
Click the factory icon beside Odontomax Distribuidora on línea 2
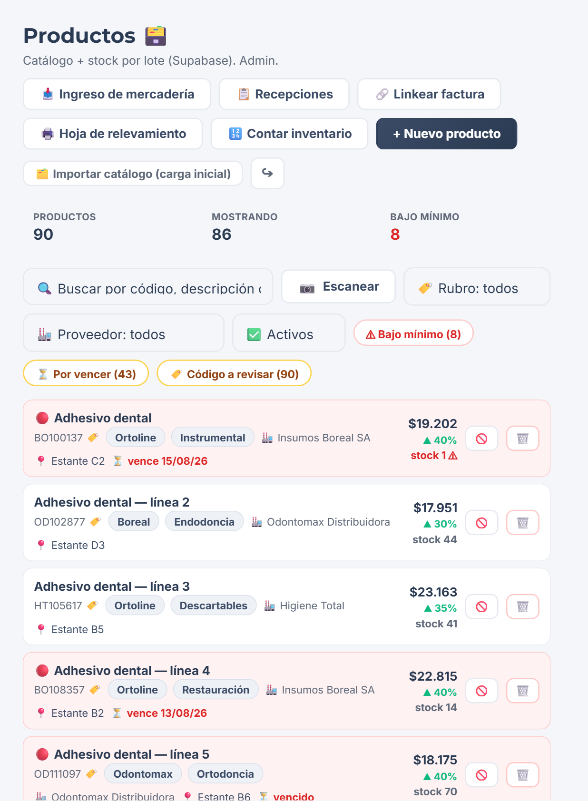coord(257,522)
